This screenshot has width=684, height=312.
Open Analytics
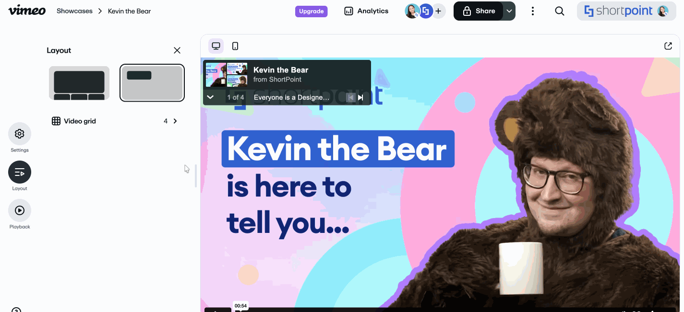tap(367, 11)
